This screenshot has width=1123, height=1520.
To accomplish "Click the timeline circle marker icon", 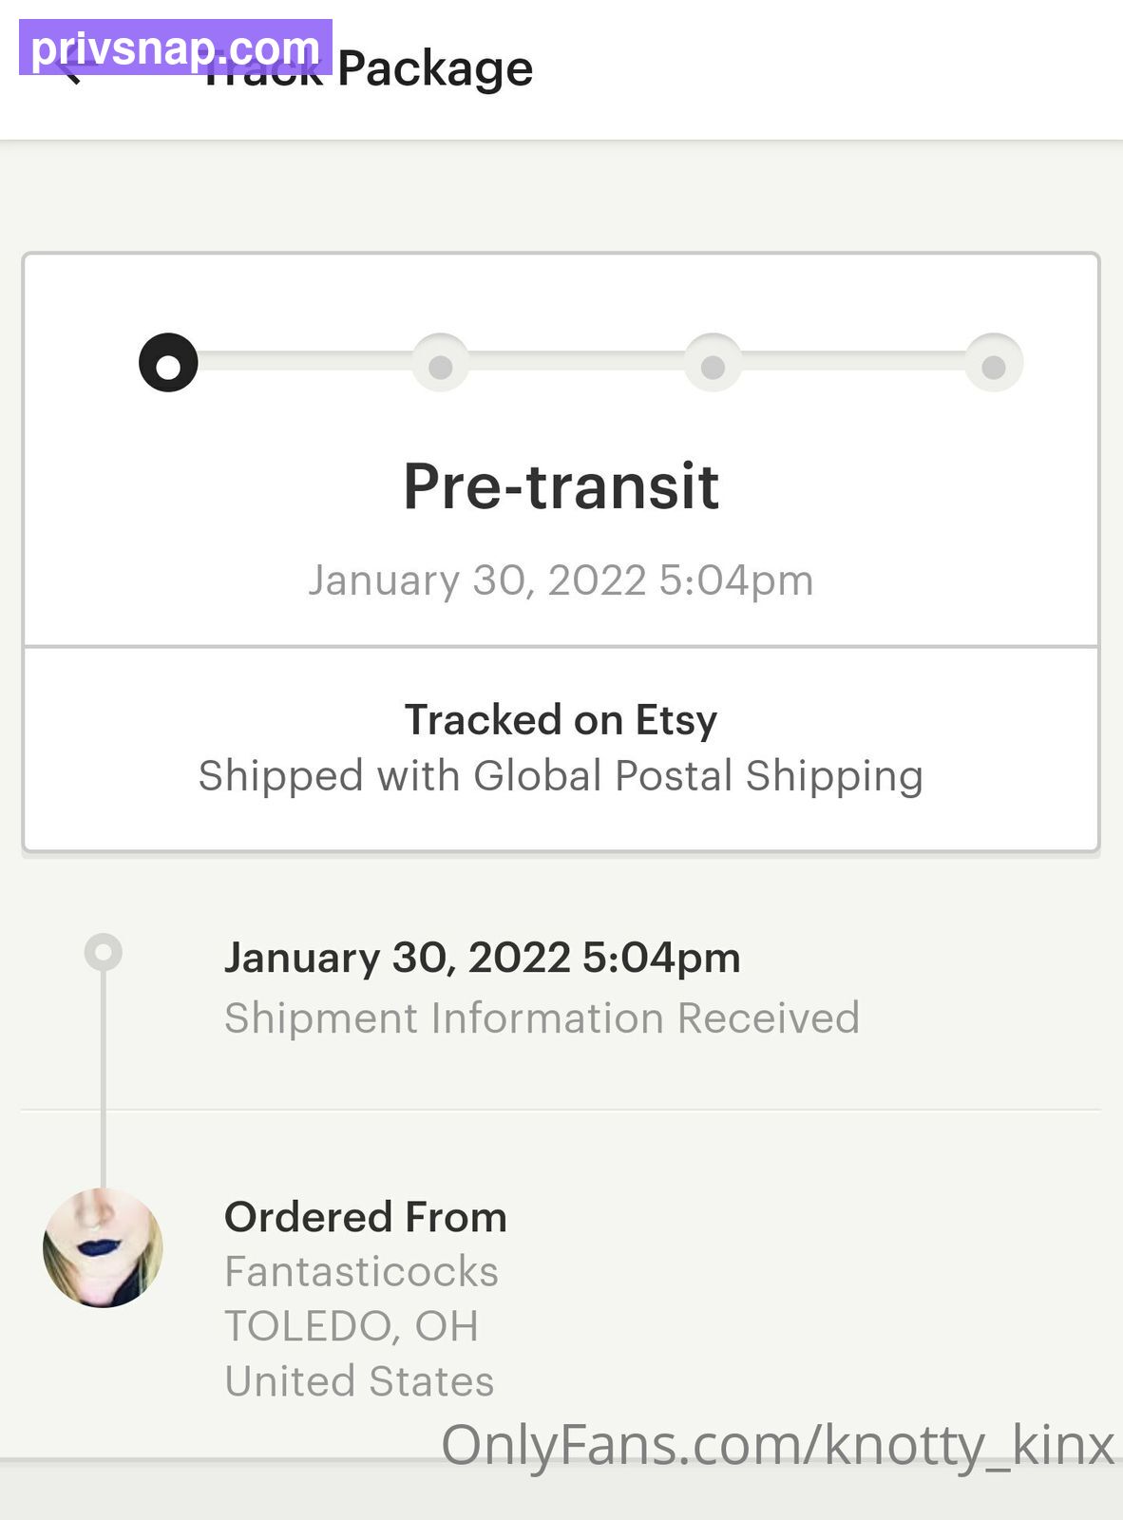I will (103, 951).
